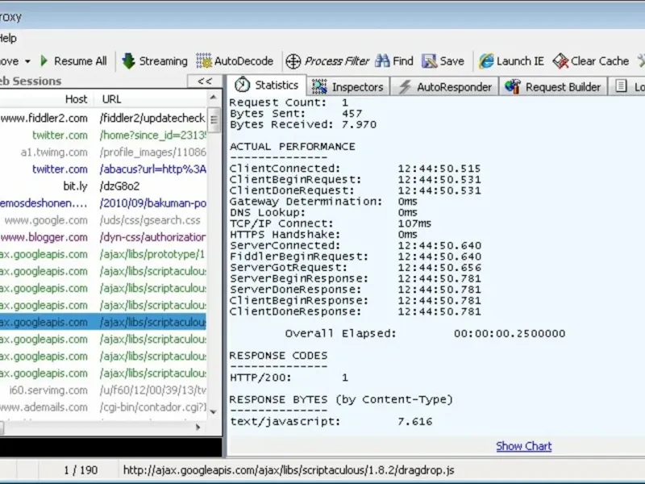Click the Bytes Received 7.970 line
This screenshot has height=484, width=645.
303,125
